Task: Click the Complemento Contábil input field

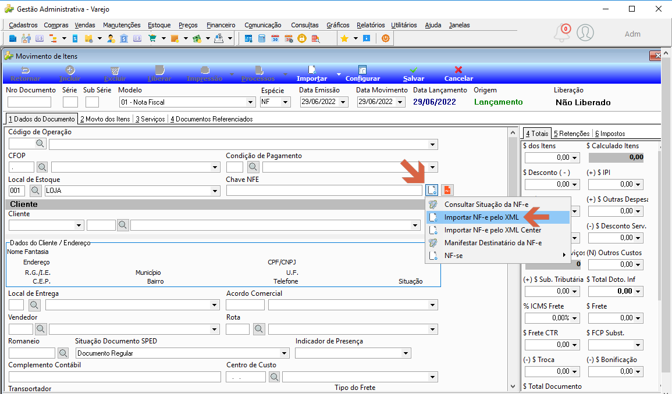Action: [115, 377]
